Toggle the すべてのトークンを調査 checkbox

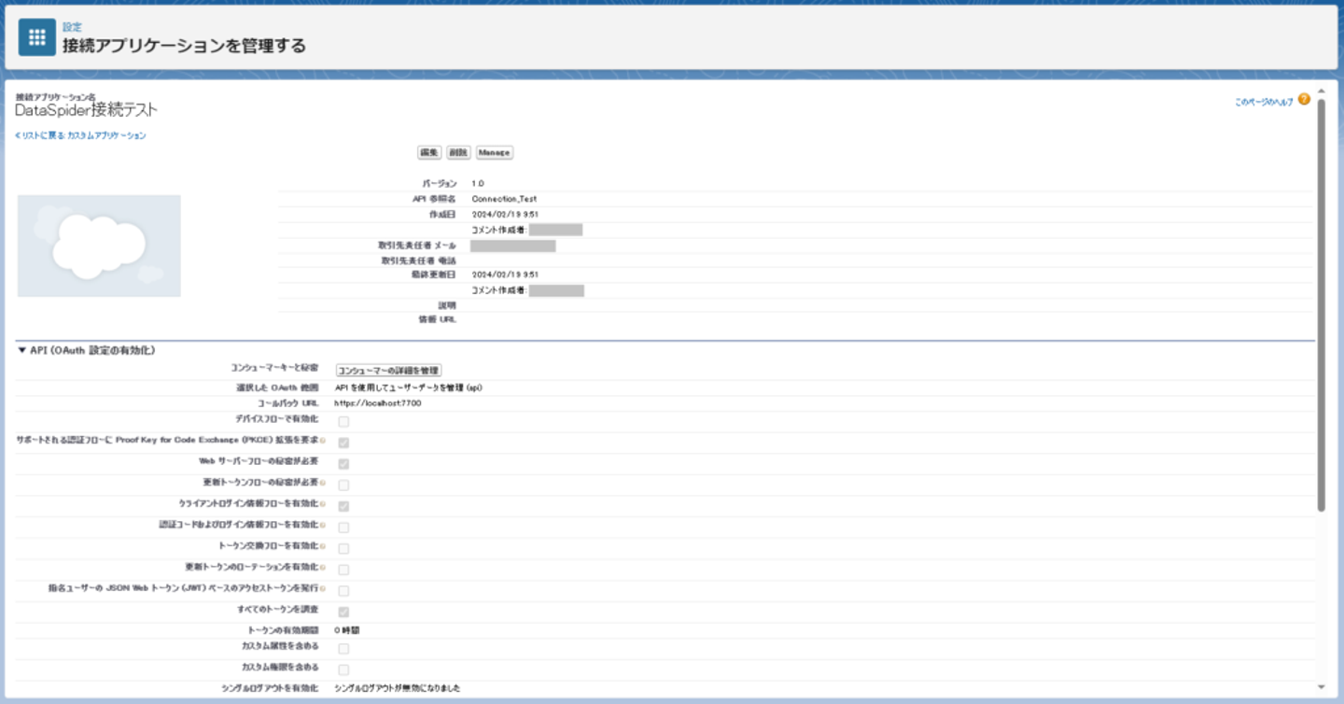click(x=343, y=612)
